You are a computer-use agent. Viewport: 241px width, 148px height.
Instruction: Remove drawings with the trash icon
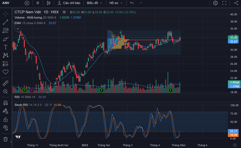(x=6, y=139)
